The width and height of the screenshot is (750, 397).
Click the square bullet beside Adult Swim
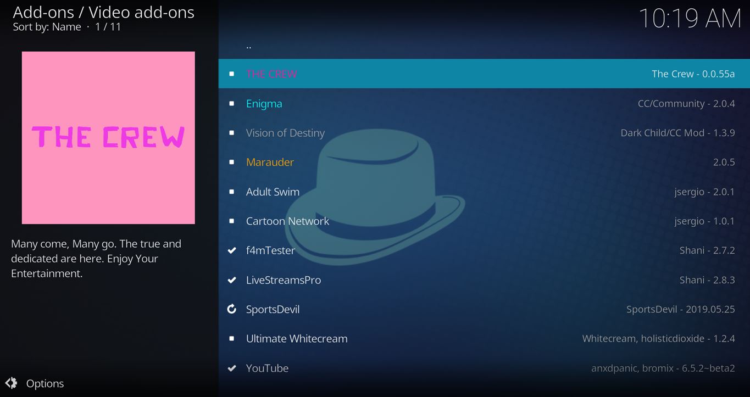tap(231, 192)
